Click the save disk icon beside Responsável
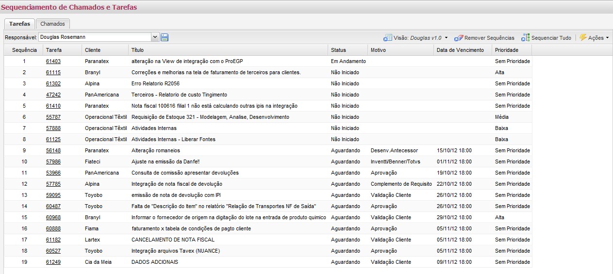 click(165, 37)
